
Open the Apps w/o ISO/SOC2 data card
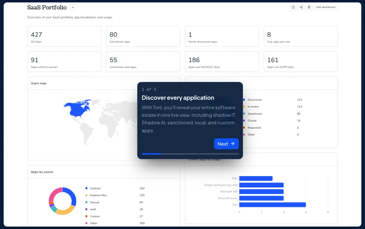tap(222, 62)
